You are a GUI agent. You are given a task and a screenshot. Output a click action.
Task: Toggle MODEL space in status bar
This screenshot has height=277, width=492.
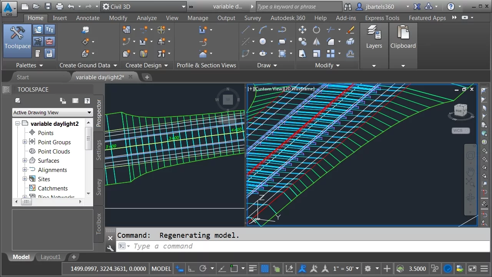(x=161, y=269)
